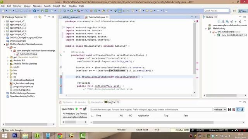This screenshot has height=139, width=248.
Task: Delete selected LogCat filter with minus icon
Action: pyautogui.click(x=81, y=109)
